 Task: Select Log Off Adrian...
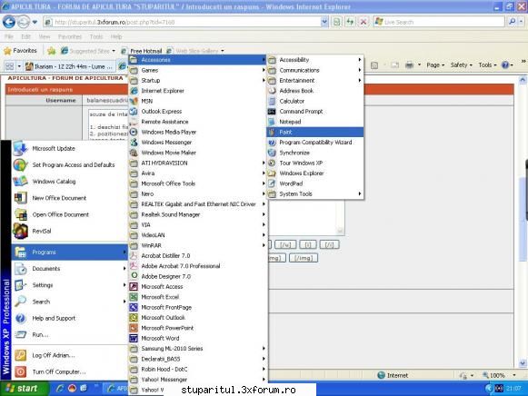[70, 355]
